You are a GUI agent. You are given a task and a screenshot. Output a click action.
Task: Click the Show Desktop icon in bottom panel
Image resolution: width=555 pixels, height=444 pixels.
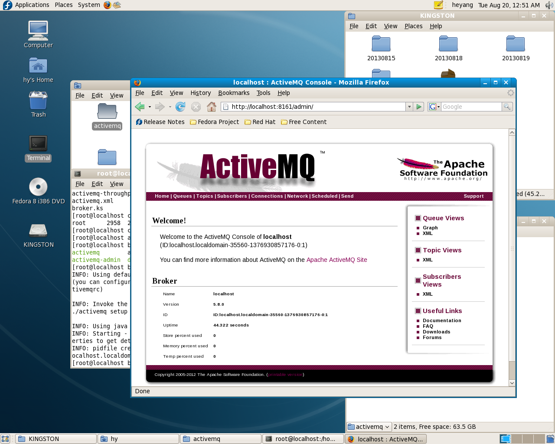tap(5, 439)
